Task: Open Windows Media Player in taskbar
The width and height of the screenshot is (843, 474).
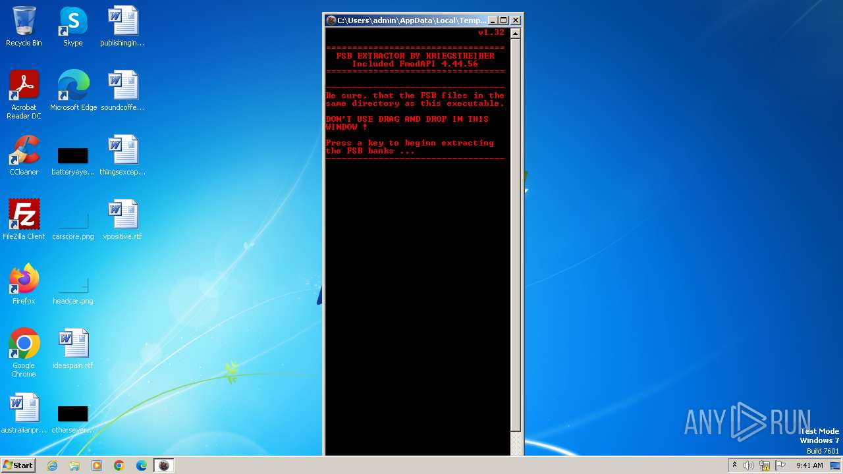Action: point(97,465)
